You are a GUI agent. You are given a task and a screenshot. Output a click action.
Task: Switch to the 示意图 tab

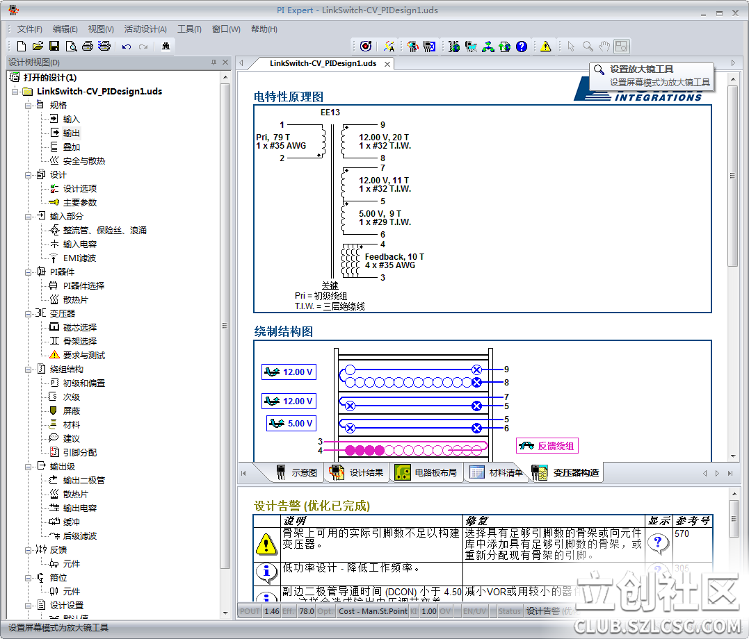point(297,472)
